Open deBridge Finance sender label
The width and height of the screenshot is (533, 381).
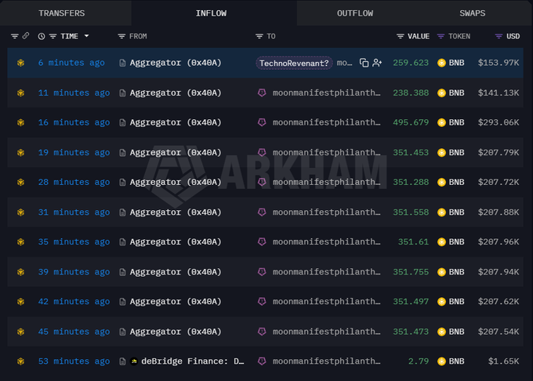pos(192,361)
